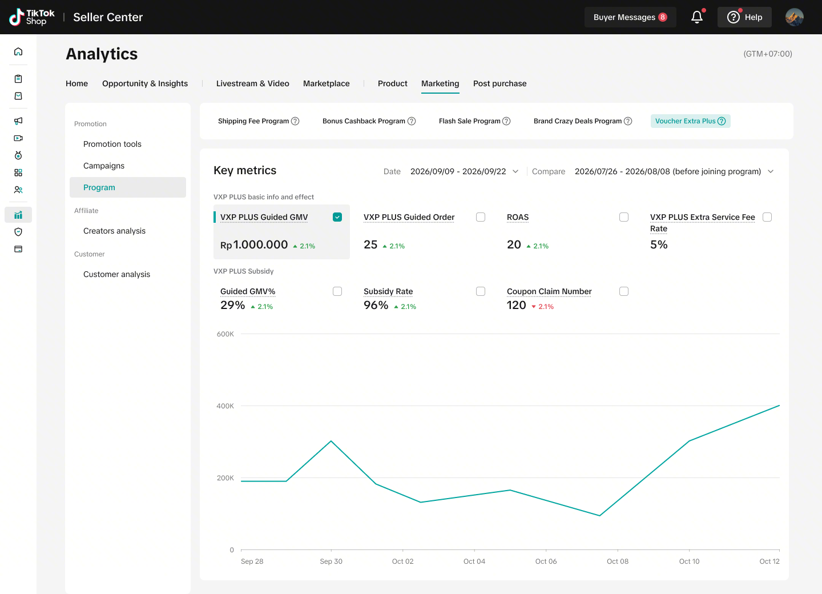This screenshot has height=594, width=822.
Task: Open the medal star icon in the sidebar
Action: click(x=18, y=155)
